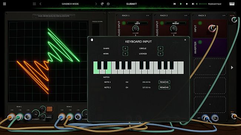241x135 pixels.
Task: Go to next level with right chevron
Action: pyautogui.click(x=96, y=4)
